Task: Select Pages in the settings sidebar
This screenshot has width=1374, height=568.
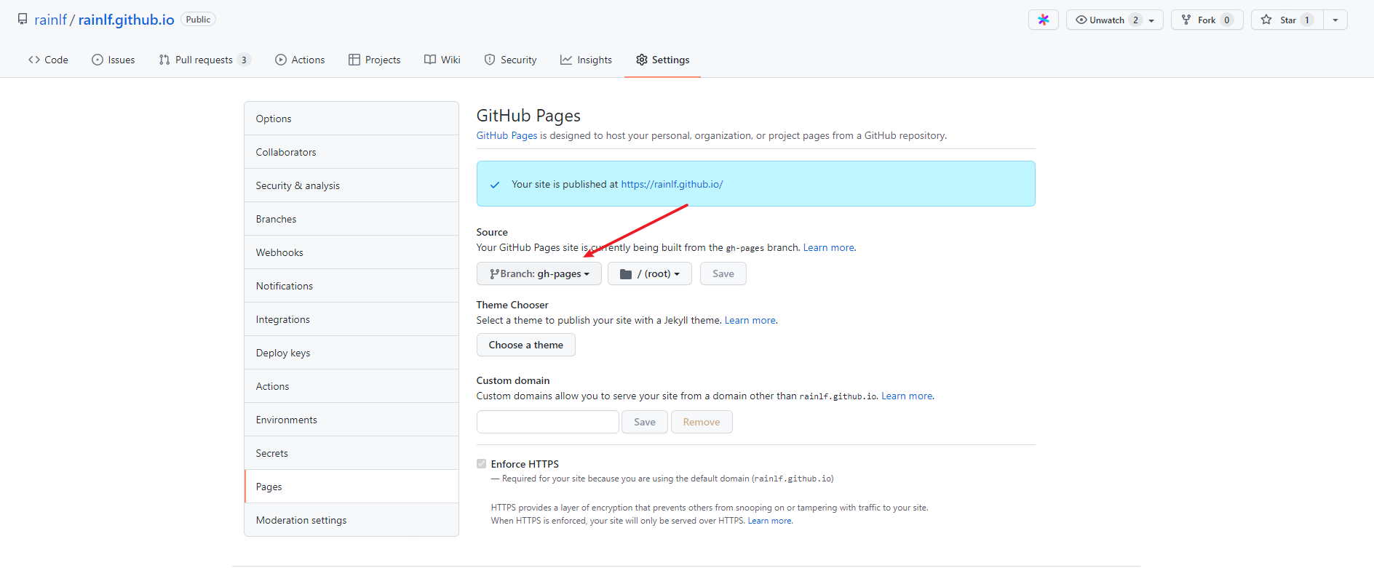Action: (352, 487)
